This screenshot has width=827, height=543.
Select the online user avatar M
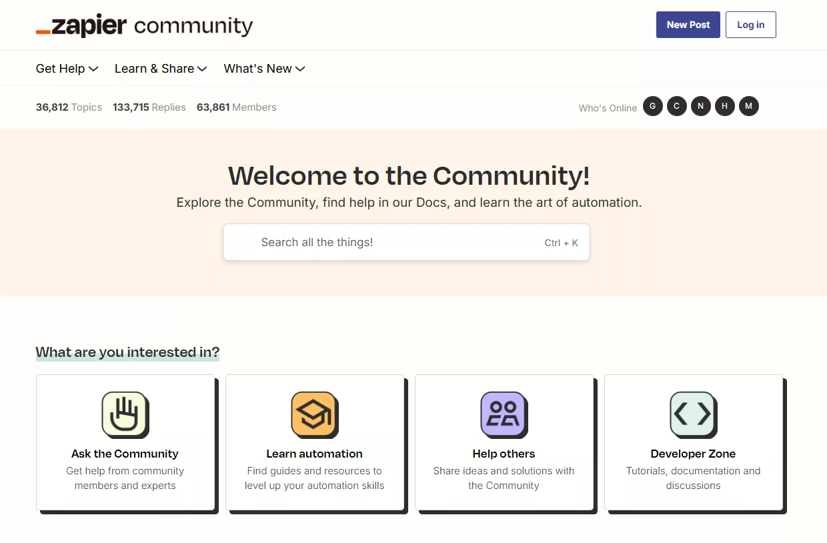coord(749,106)
